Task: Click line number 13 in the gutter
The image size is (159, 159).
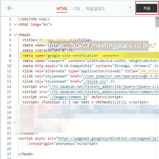Action: (9, 82)
